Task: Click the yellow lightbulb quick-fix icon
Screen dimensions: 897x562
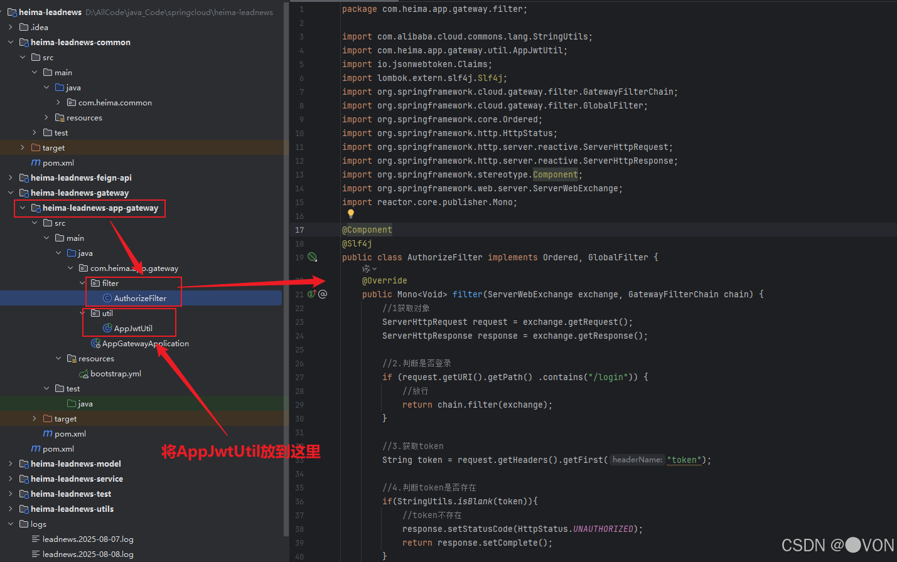Action: point(351,214)
